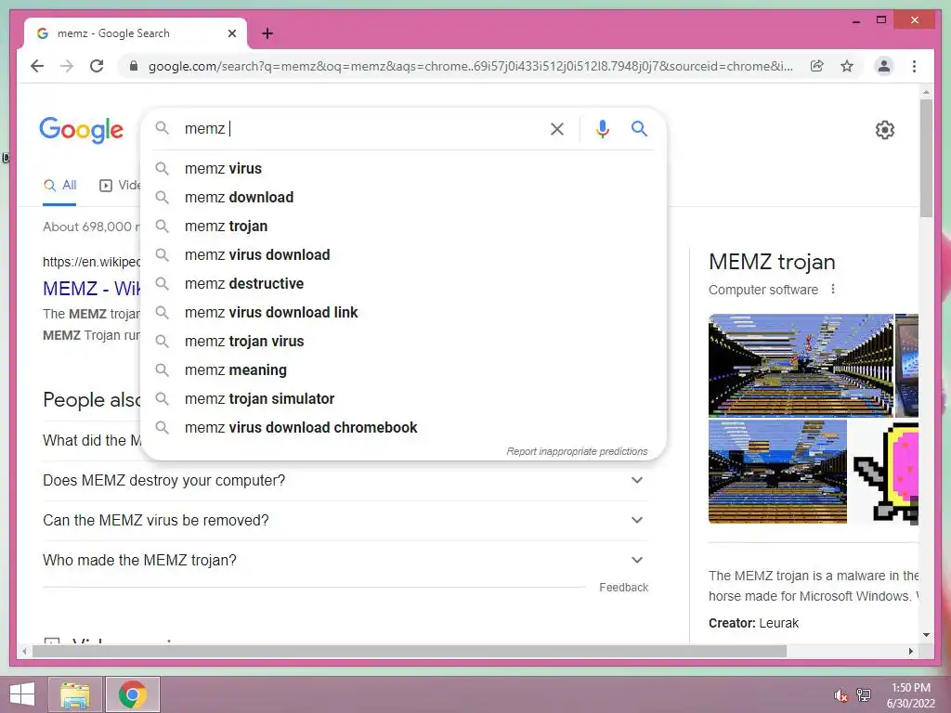Click the Google logo

point(82,130)
